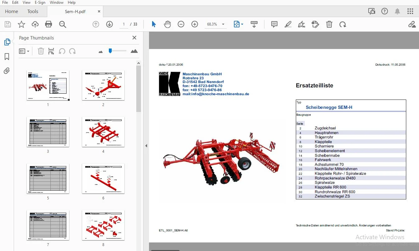Switch to the Tools tab
This screenshot has height=251, width=419.
click(x=33, y=12)
